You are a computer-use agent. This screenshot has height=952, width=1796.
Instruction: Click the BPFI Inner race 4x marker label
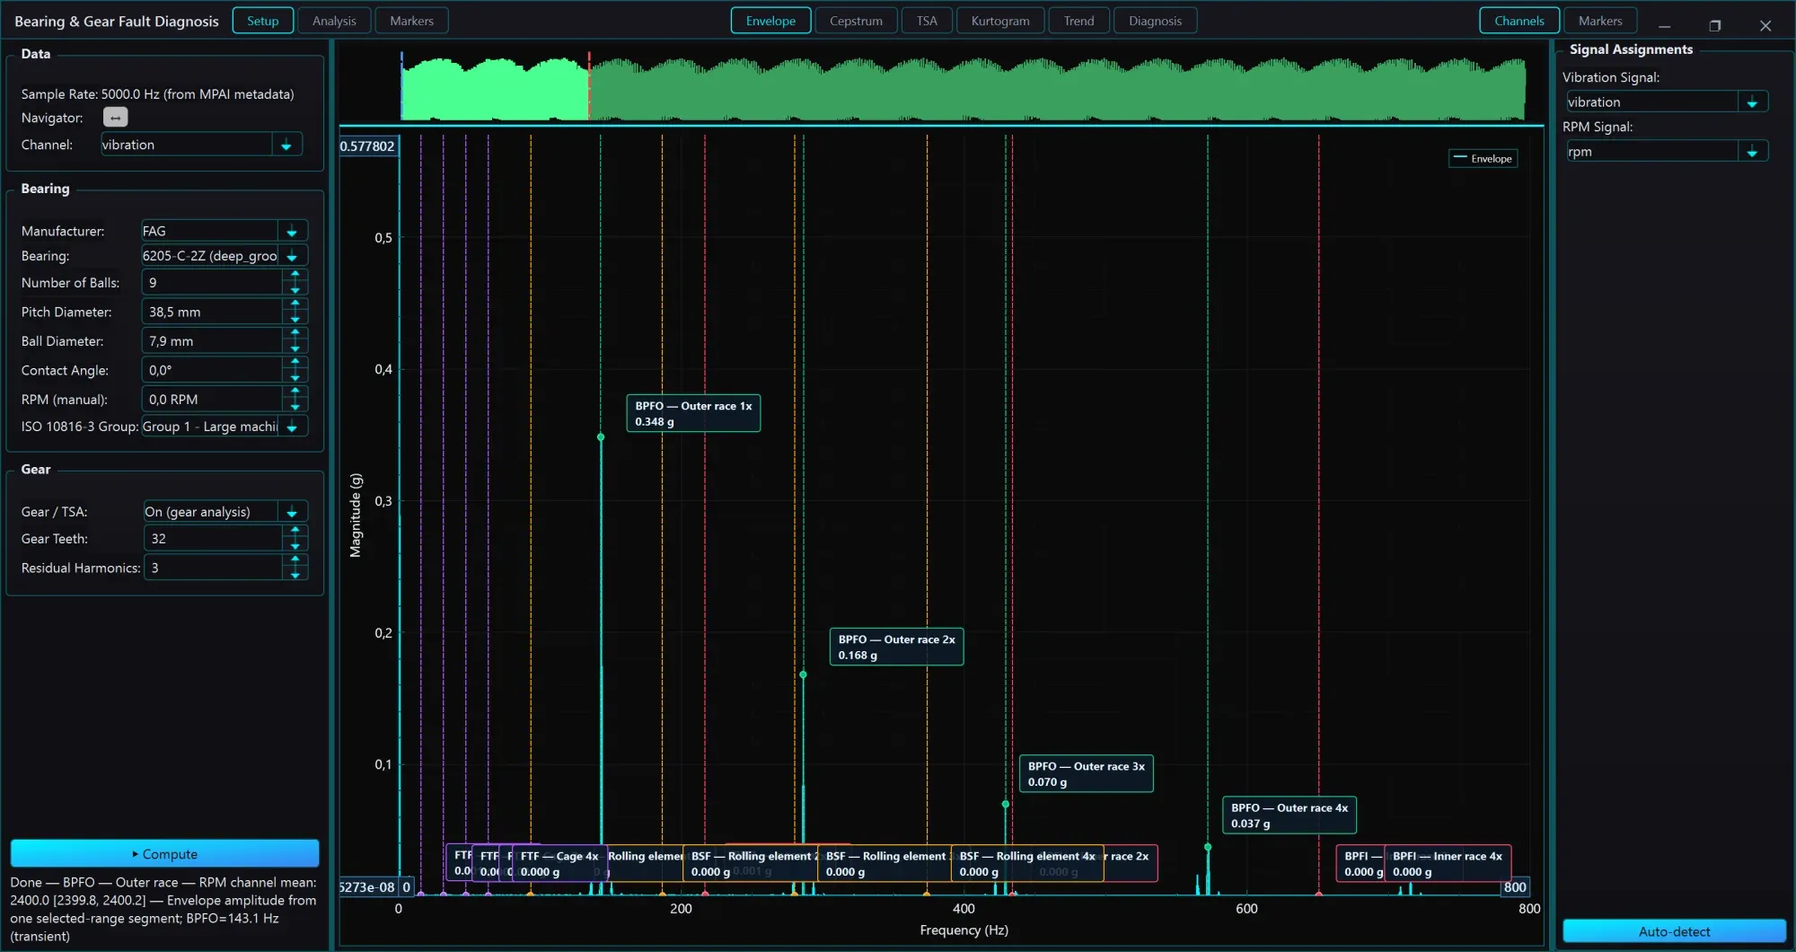tap(1448, 864)
